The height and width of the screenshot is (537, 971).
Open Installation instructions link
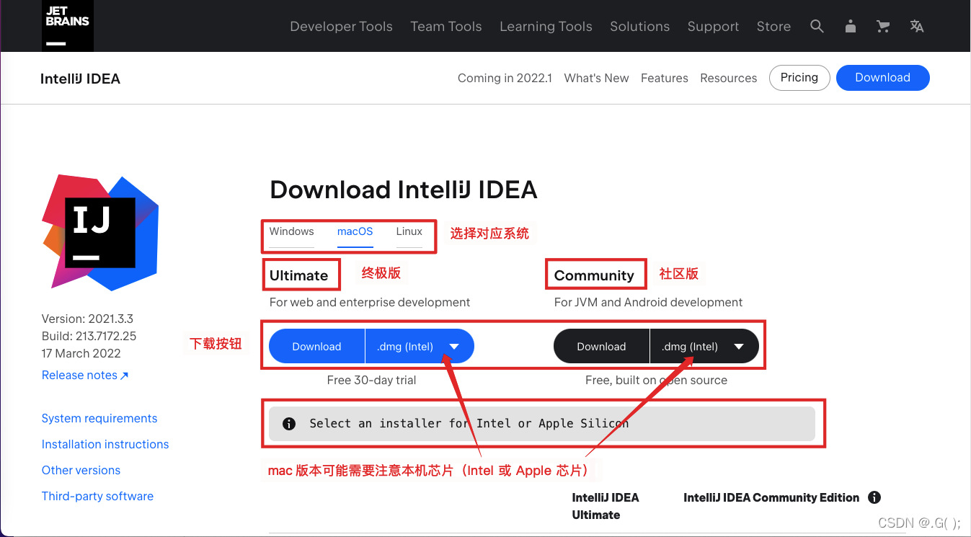pyautogui.click(x=105, y=445)
